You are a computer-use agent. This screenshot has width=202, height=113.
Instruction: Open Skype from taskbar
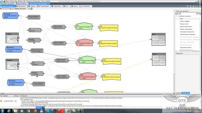[48, 111]
